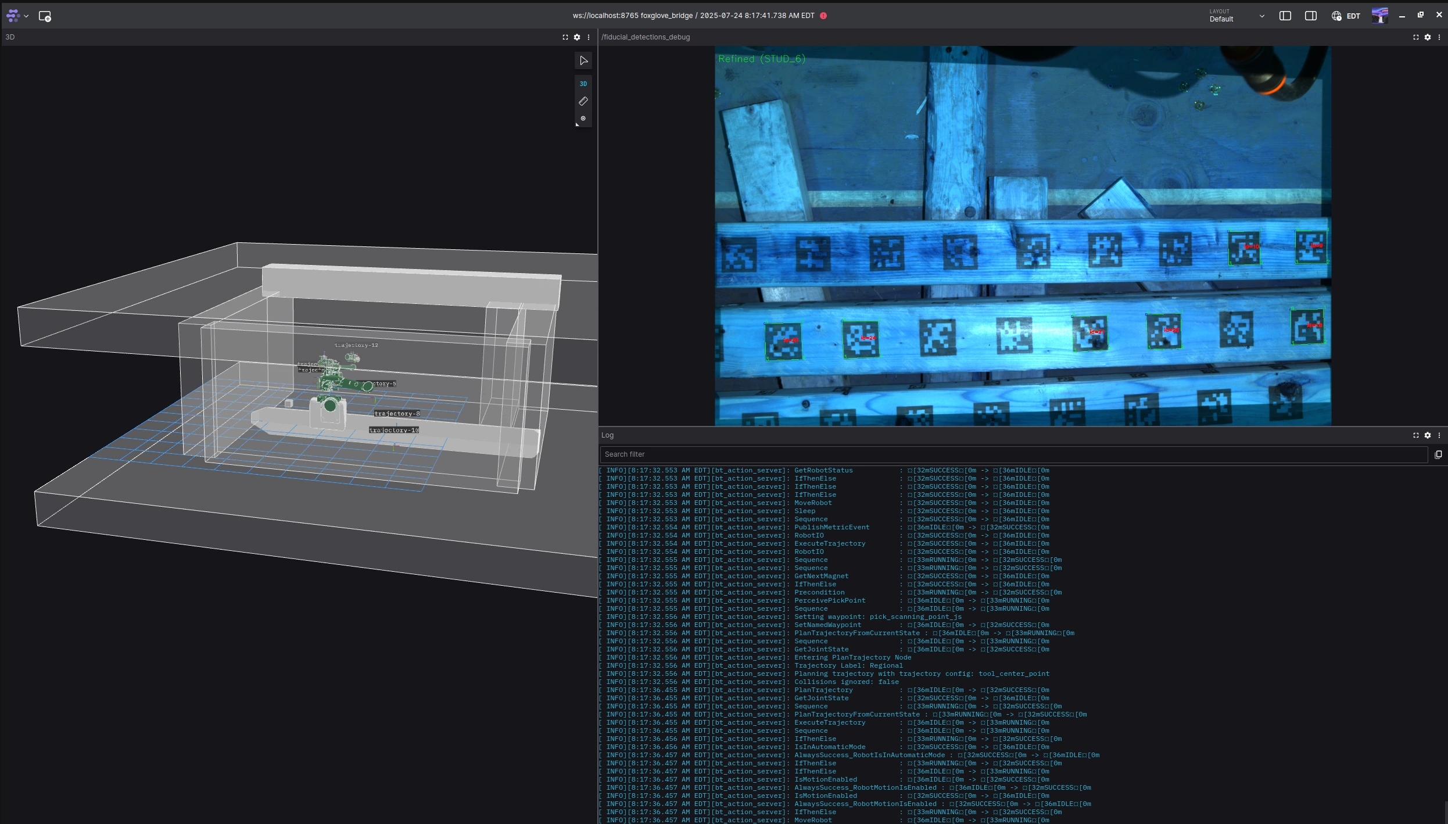
Task: Fullscreen the fiducial_detections_debug panel
Action: click(x=1415, y=37)
